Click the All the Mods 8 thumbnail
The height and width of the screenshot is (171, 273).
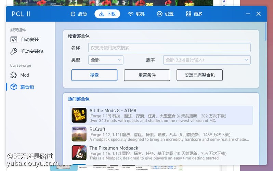(79, 115)
